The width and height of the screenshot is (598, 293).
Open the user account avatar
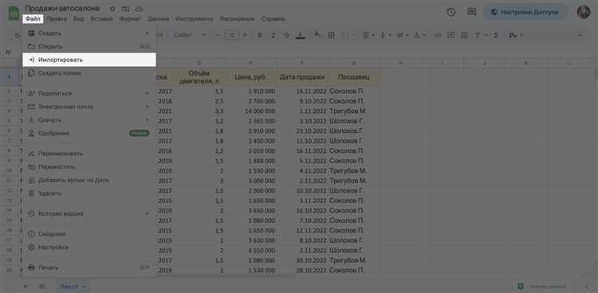(583, 12)
